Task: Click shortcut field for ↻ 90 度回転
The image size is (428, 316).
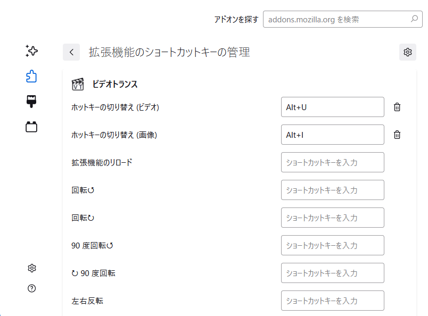Action: (333, 273)
